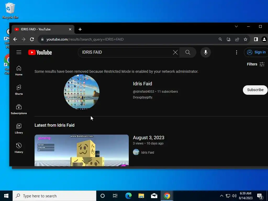Show hidden system tray icons
Image resolution: width=268 pixels, height=201 pixels.
click(221, 196)
